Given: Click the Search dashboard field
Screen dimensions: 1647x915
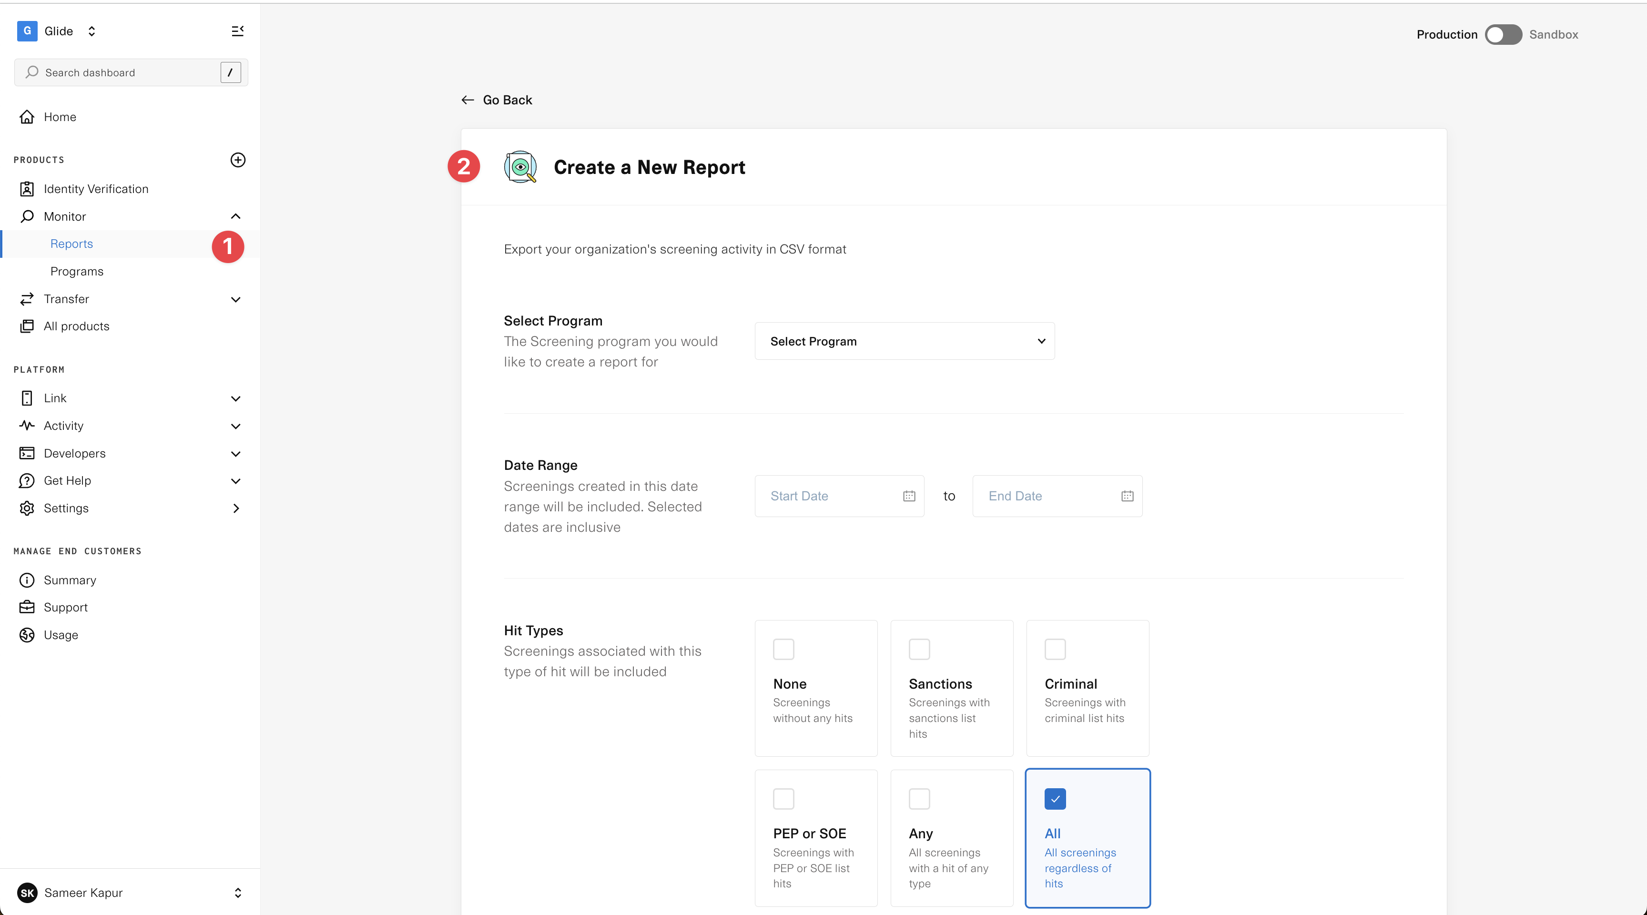Looking at the screenshot, I should point(122,72).
